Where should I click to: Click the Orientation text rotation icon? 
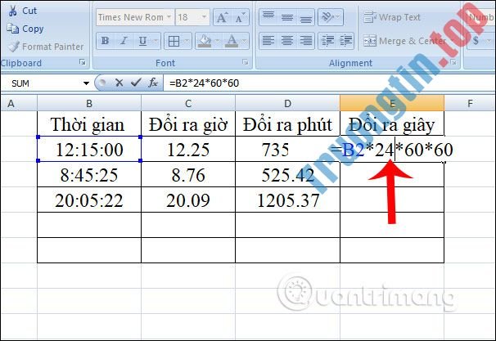click(328, 17)
